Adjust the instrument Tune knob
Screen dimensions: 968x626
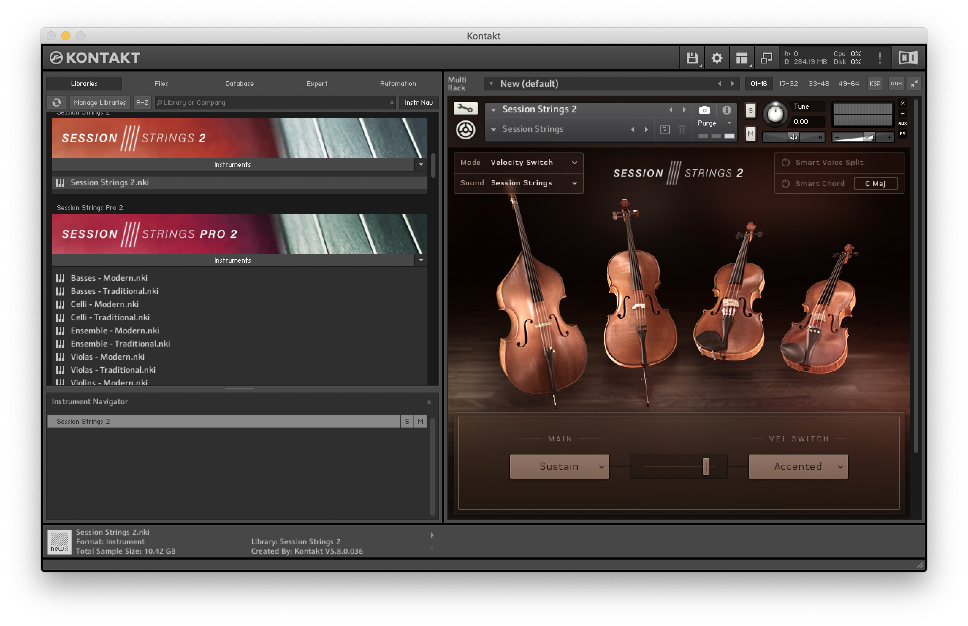click(x=775, y=114)
